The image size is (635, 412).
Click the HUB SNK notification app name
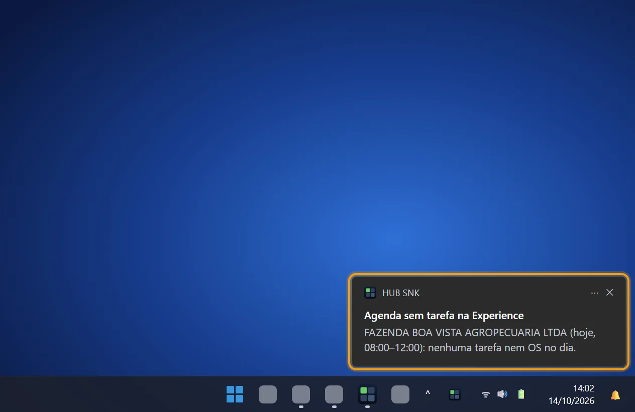point(401,293)
